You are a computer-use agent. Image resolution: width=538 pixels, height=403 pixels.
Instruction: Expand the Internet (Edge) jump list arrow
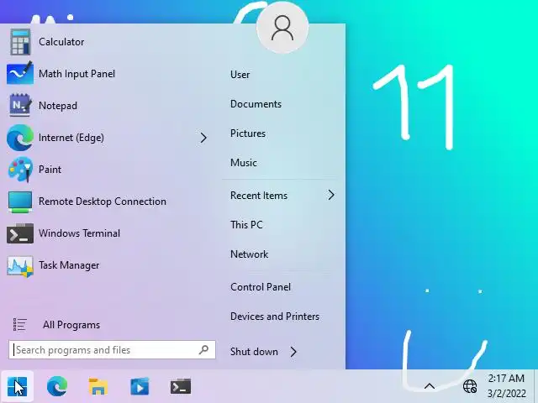[x=203, y=138]
